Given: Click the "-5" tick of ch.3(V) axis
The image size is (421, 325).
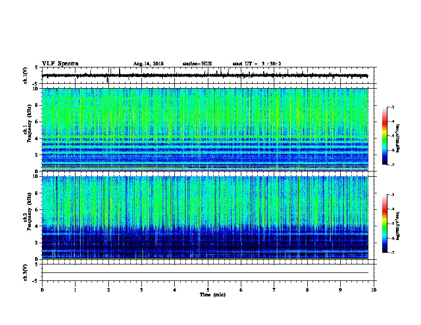Looking at the screenshot, I should click(x=36, y=281).
